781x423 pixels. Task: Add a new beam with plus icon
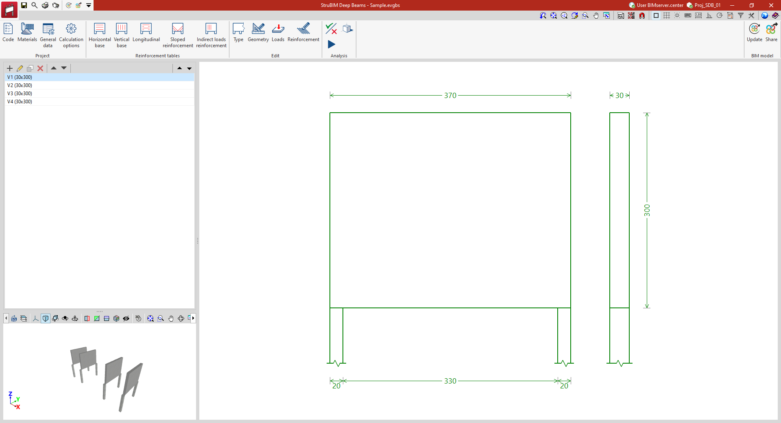pos(10,68)
